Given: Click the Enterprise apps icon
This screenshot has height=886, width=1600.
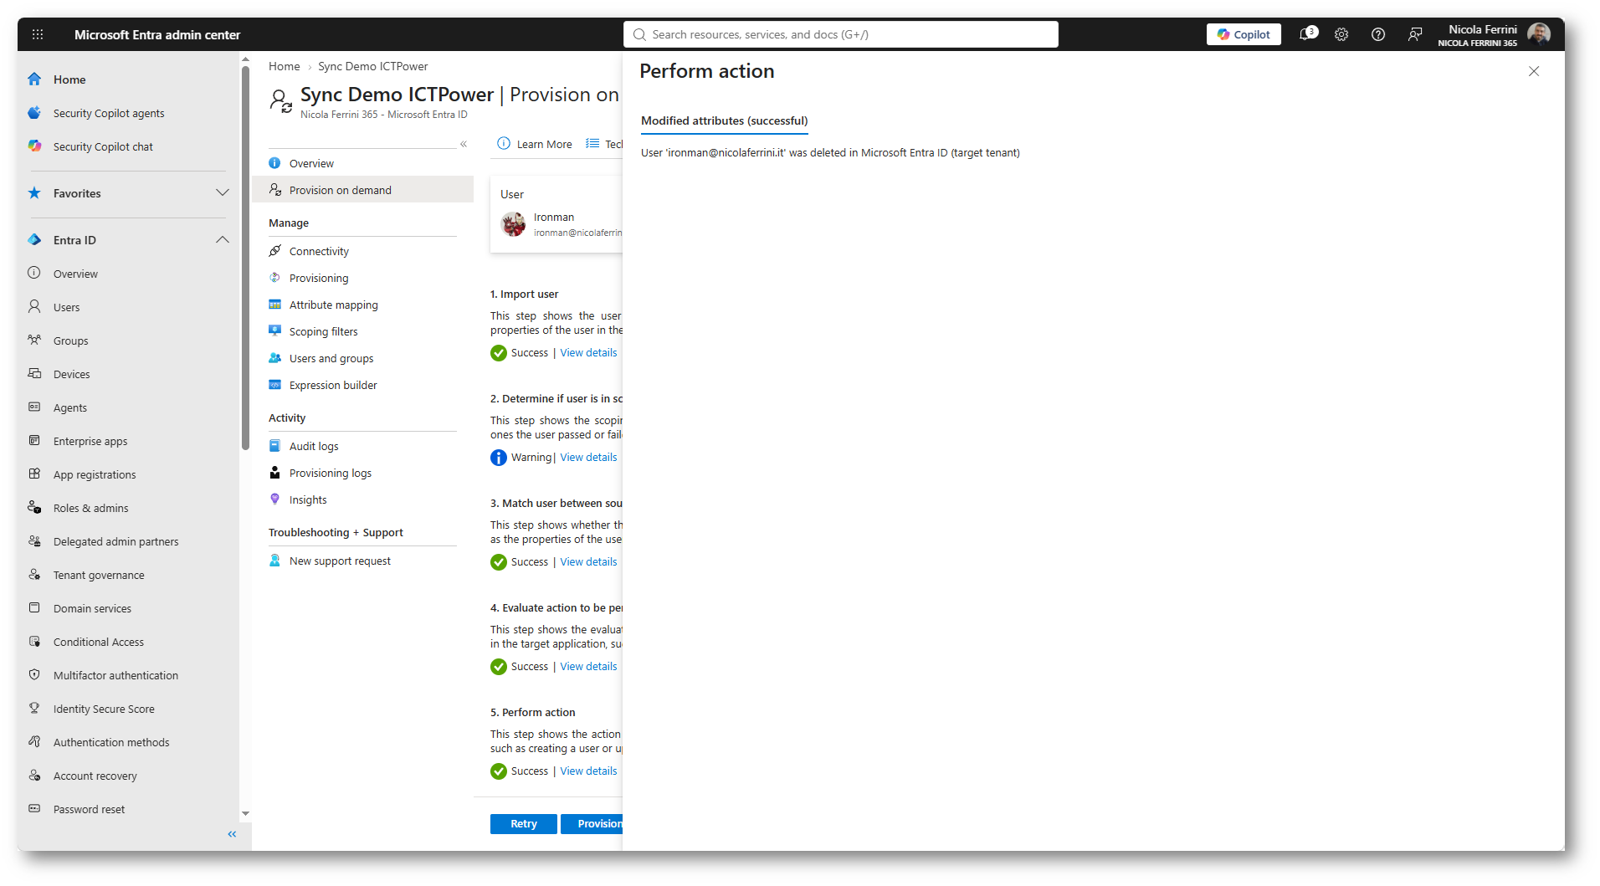Looking at the screenshot, I should (34, 441).
